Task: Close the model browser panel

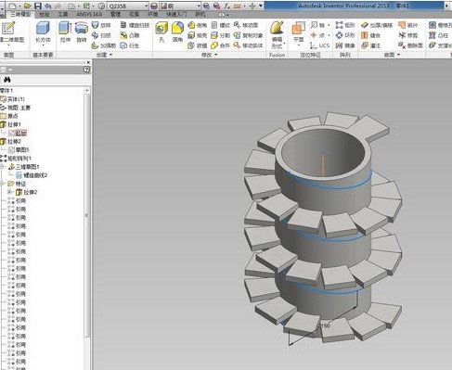Action: [88, 62]
